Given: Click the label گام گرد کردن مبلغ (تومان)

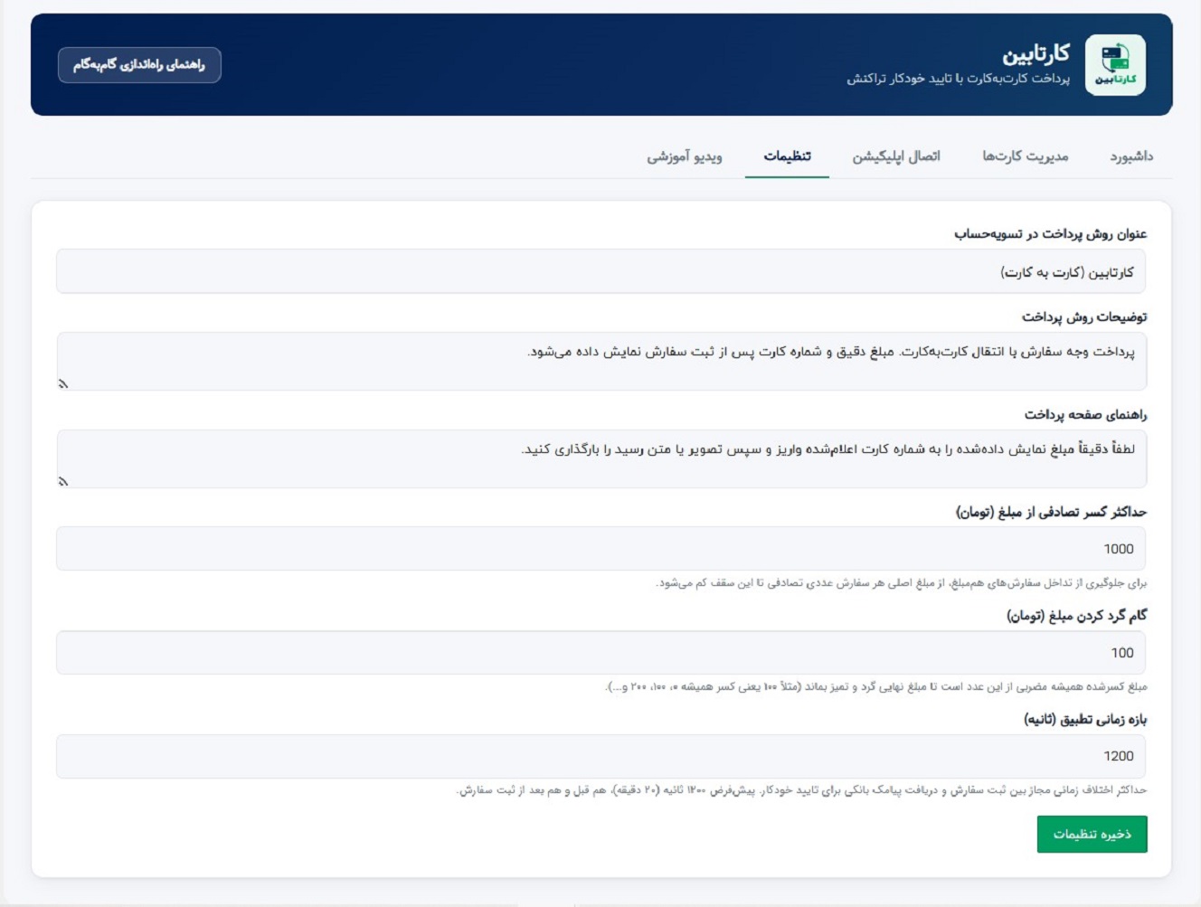Looking at the screenshot, I should (x=1076, y=616).
